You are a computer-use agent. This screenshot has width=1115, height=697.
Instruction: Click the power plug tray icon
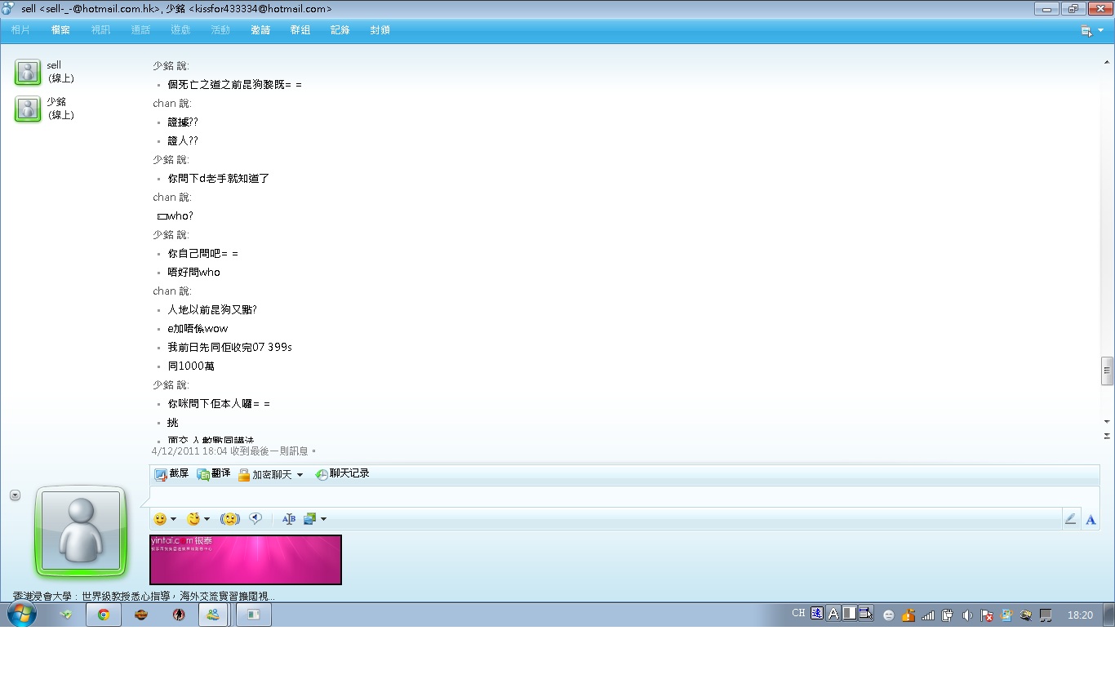[x=948, y=615]
